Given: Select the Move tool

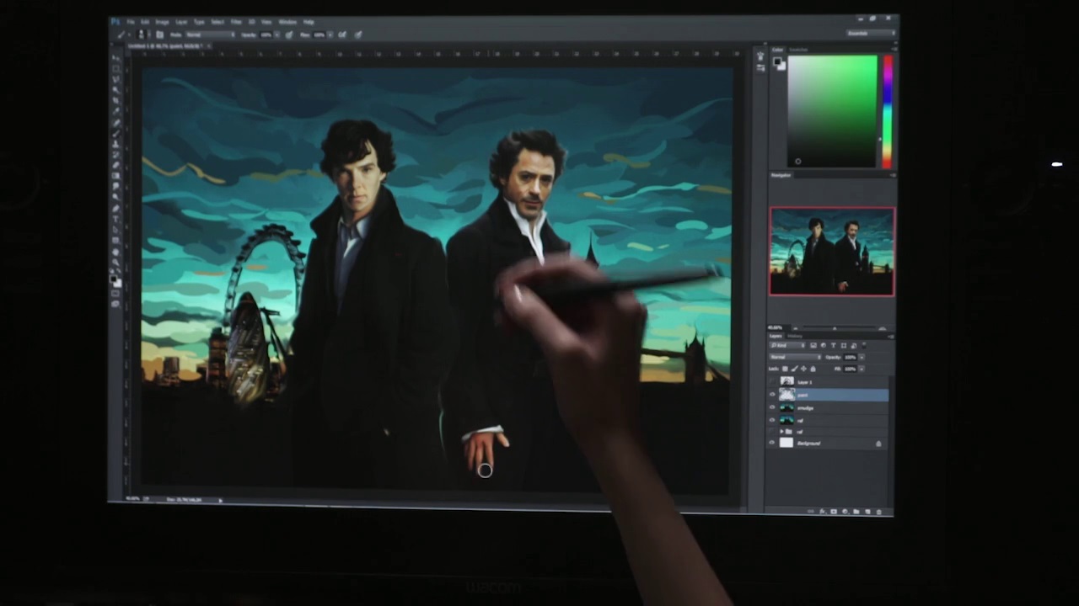Looking at the screenshot, I should 115,58.
